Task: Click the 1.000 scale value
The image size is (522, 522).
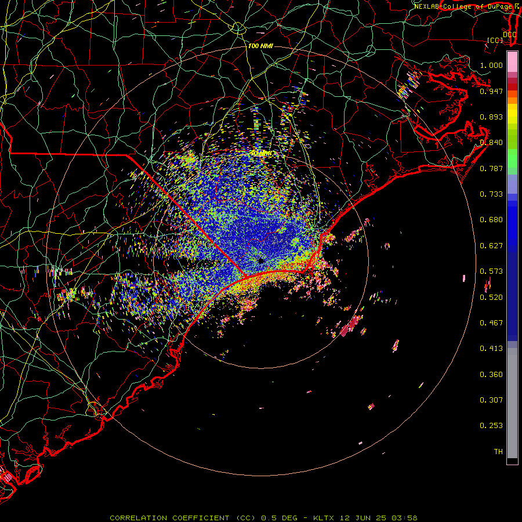Action: click(491, 65)
